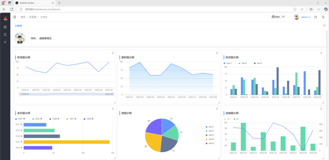329x160 pixels.
Task: Click the browser back arrow
Action: 4,9
